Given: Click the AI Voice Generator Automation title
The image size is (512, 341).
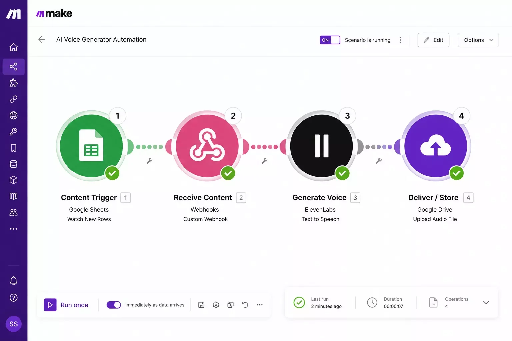Looking at the screenshot, I should click(x=101, y=39).
